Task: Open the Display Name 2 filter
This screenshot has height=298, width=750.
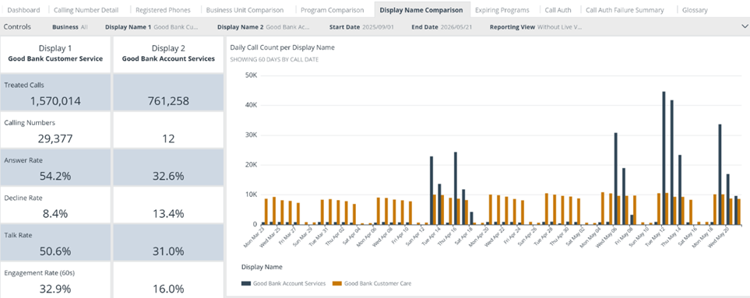Action: (x=264, y=26)
